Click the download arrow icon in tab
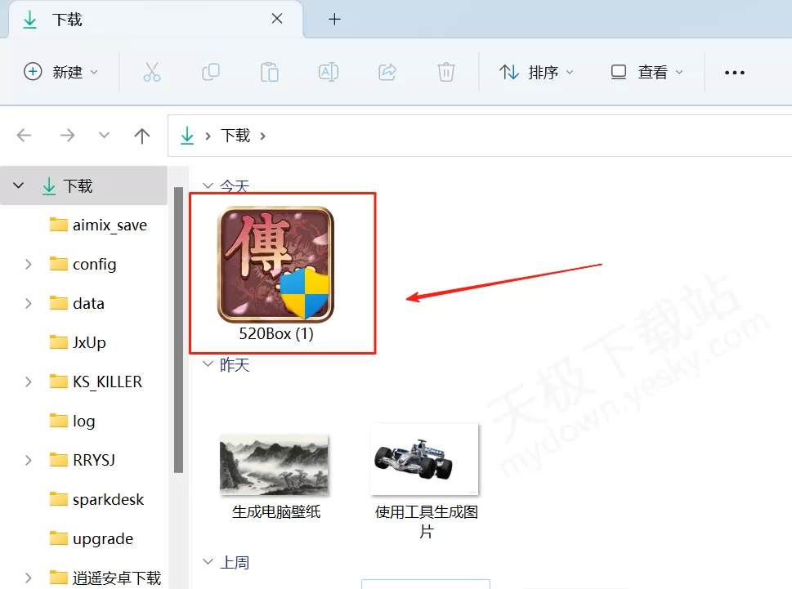Viewport: 792px width, 589px height. pos(29,20)
